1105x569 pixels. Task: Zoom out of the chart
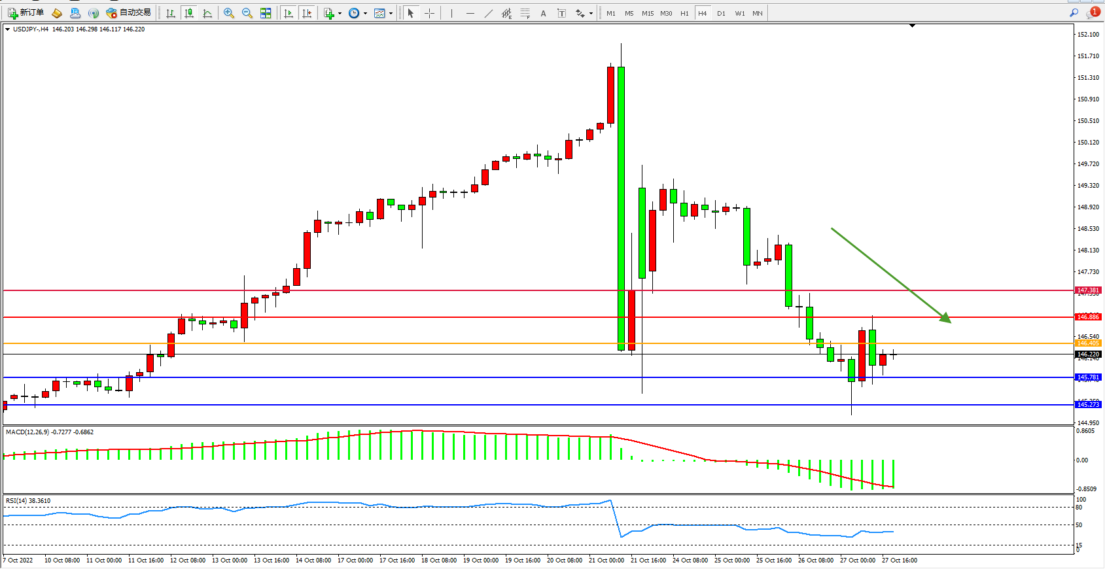click(x=247, y=13)
